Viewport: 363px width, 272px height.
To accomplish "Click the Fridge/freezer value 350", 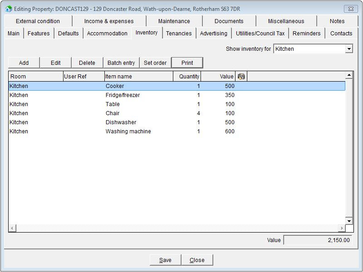I will (x=230, y=95).
